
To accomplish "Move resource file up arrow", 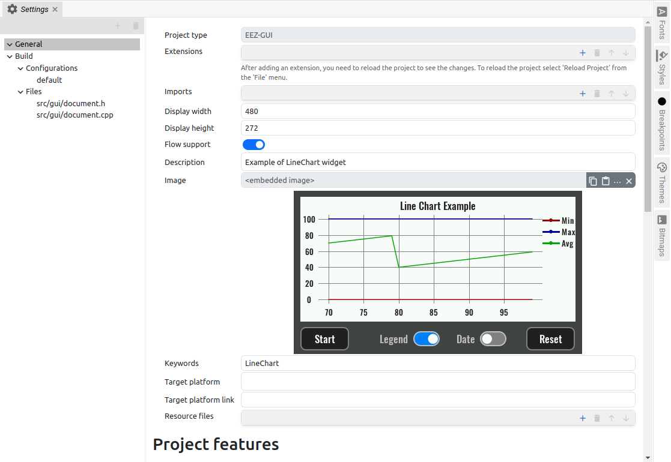I will [x=612, y=418].
